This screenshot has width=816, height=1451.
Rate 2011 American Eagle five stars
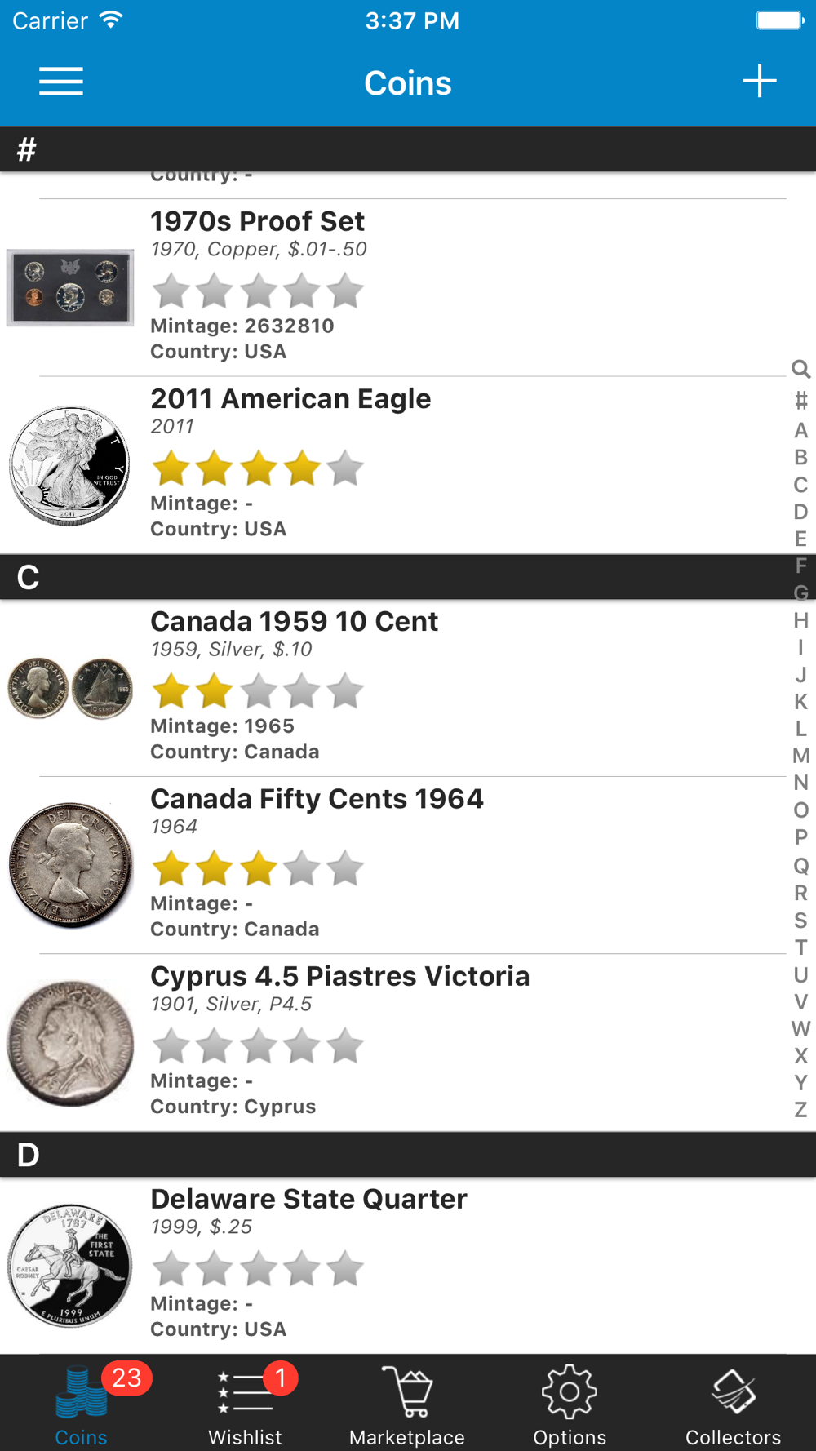click(345, 469)
